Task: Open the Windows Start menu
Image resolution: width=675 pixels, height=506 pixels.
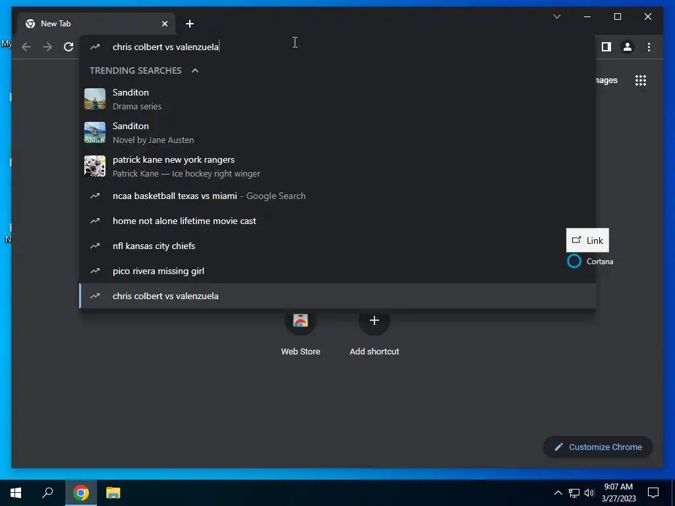Action: click(x=16, y=493)
